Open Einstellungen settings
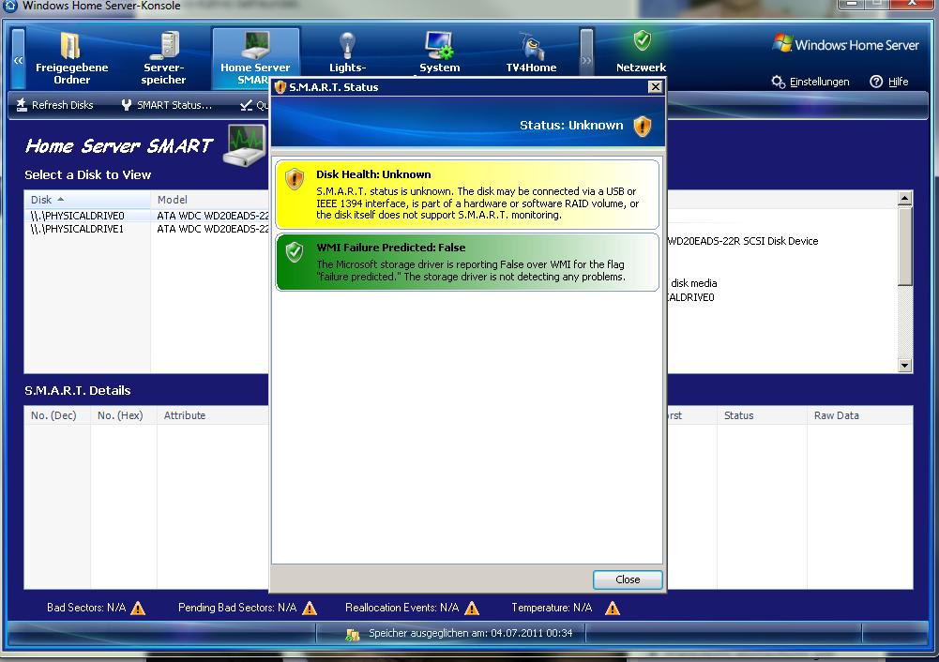This screenshot has width=939, height=662. point(810,82)
